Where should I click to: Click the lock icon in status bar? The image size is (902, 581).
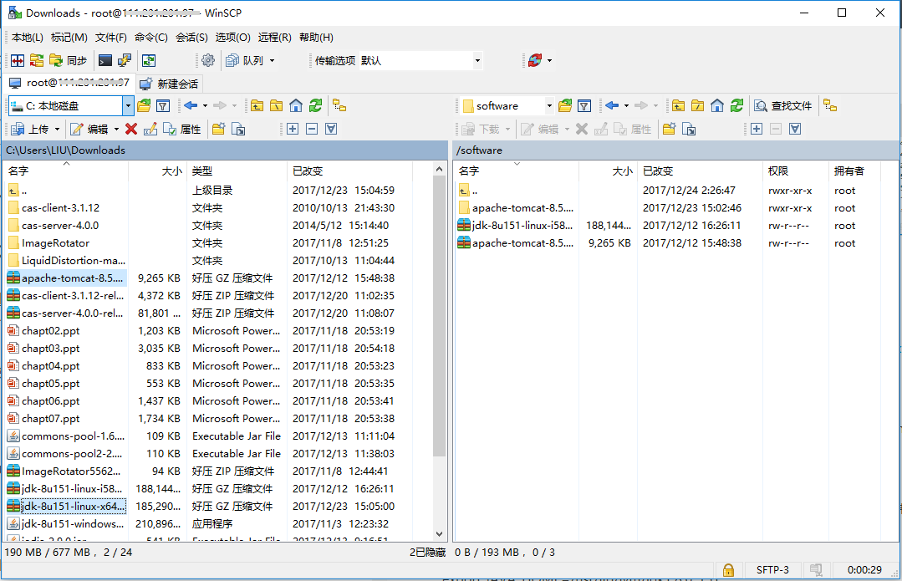(x=728, y=570)
